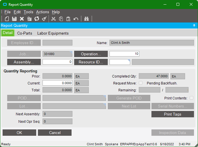The image size is (198, 147).
Task: Open the Help menu
Action: [56, 12]
